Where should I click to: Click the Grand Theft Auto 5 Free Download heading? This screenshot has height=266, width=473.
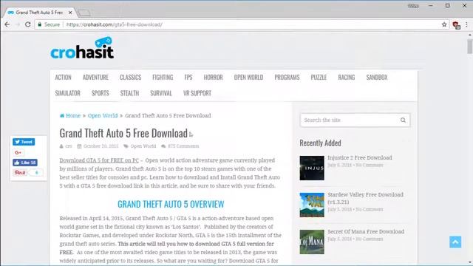click(x=123, y=133)
